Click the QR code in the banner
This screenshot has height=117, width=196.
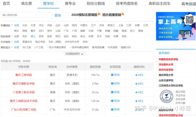(x=189, y=20)
